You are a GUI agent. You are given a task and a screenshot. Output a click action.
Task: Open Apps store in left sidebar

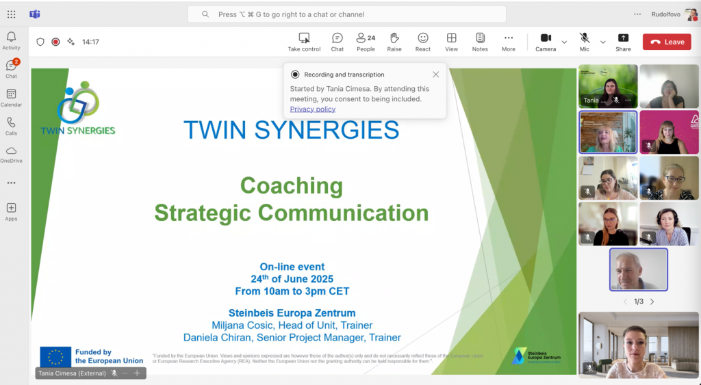[x=11, y=212]
